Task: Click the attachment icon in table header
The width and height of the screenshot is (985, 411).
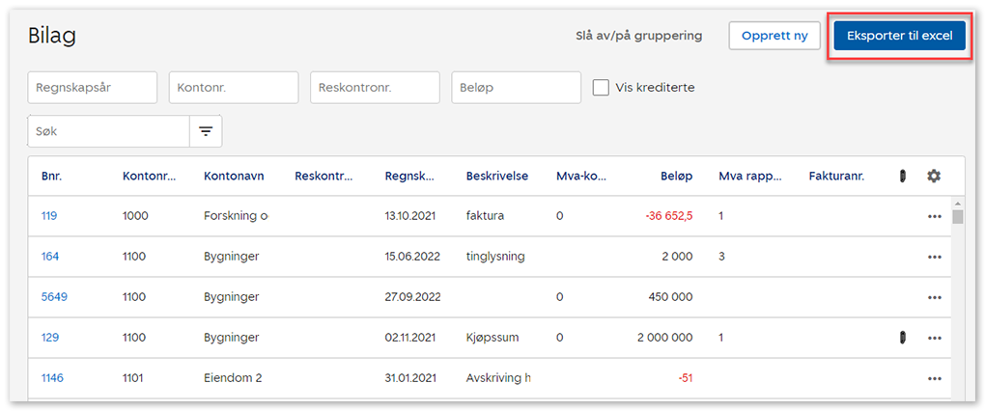Action: [902, 176]
